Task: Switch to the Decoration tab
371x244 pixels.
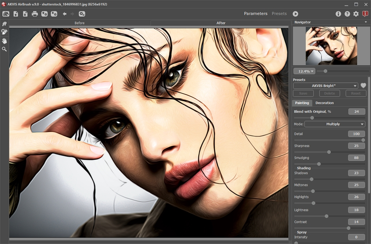Action: click(325, 103)
